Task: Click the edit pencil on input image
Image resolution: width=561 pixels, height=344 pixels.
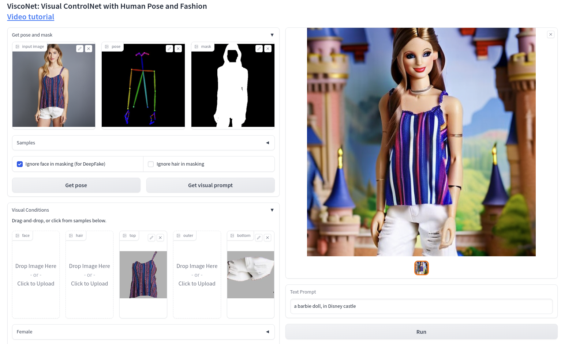Action: pyautogui.click(x=80, y=49)
